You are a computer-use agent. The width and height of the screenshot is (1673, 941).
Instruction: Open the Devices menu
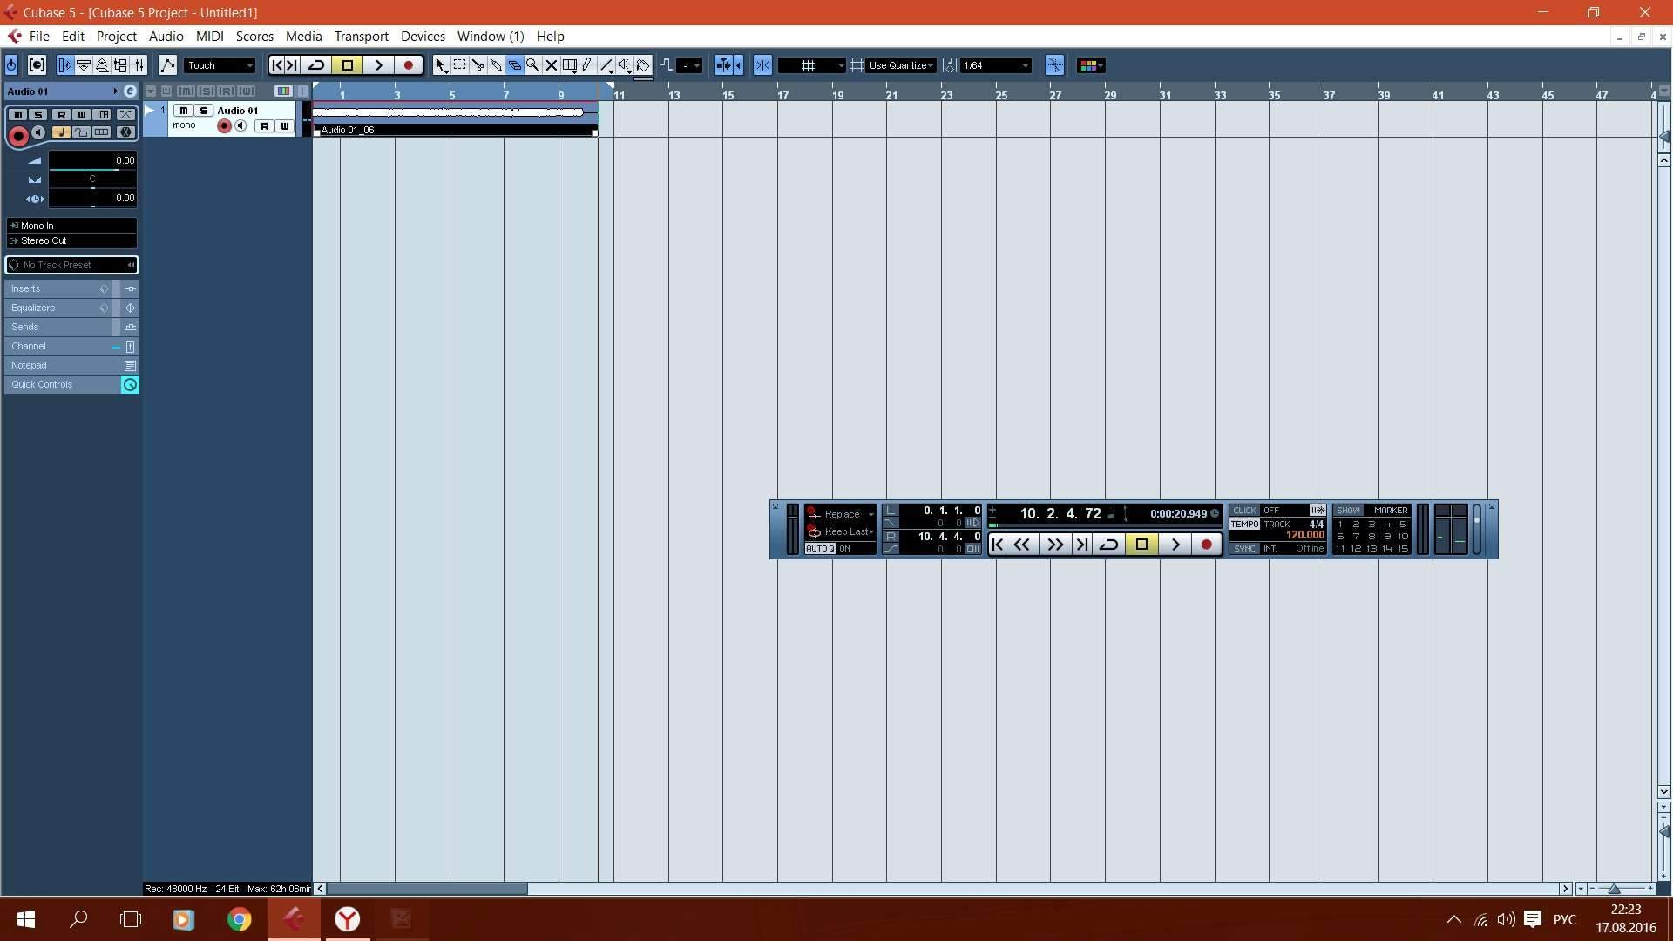click(423, 37)
